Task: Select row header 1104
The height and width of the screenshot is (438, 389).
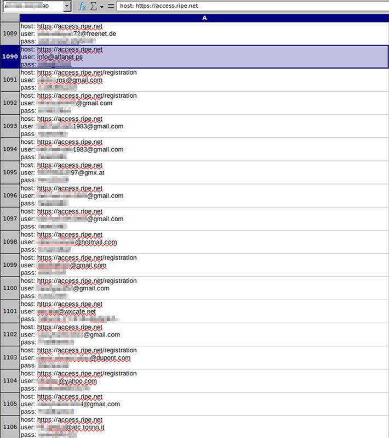Action: point(10,381)
